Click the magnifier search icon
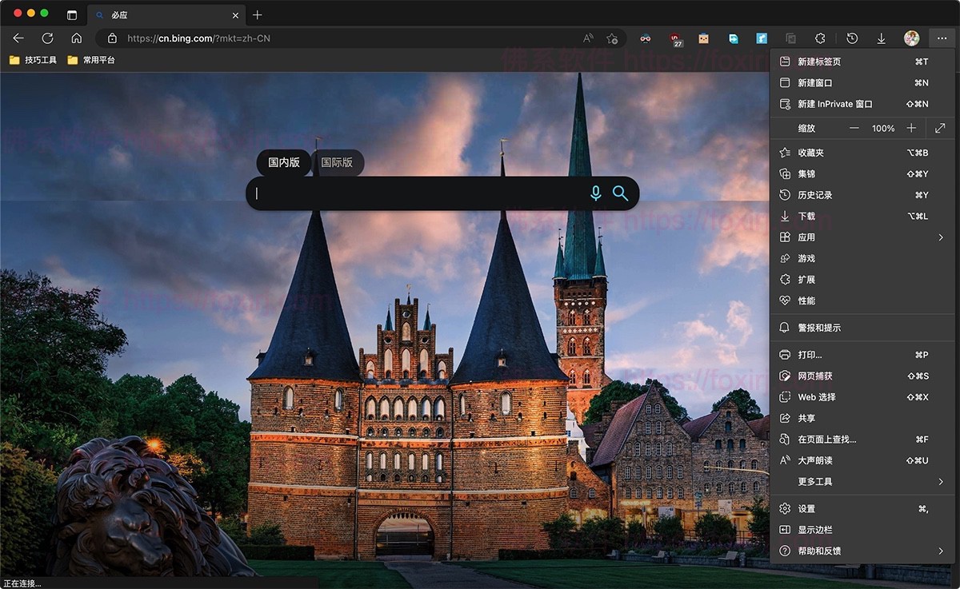 [x=620, y=193]
